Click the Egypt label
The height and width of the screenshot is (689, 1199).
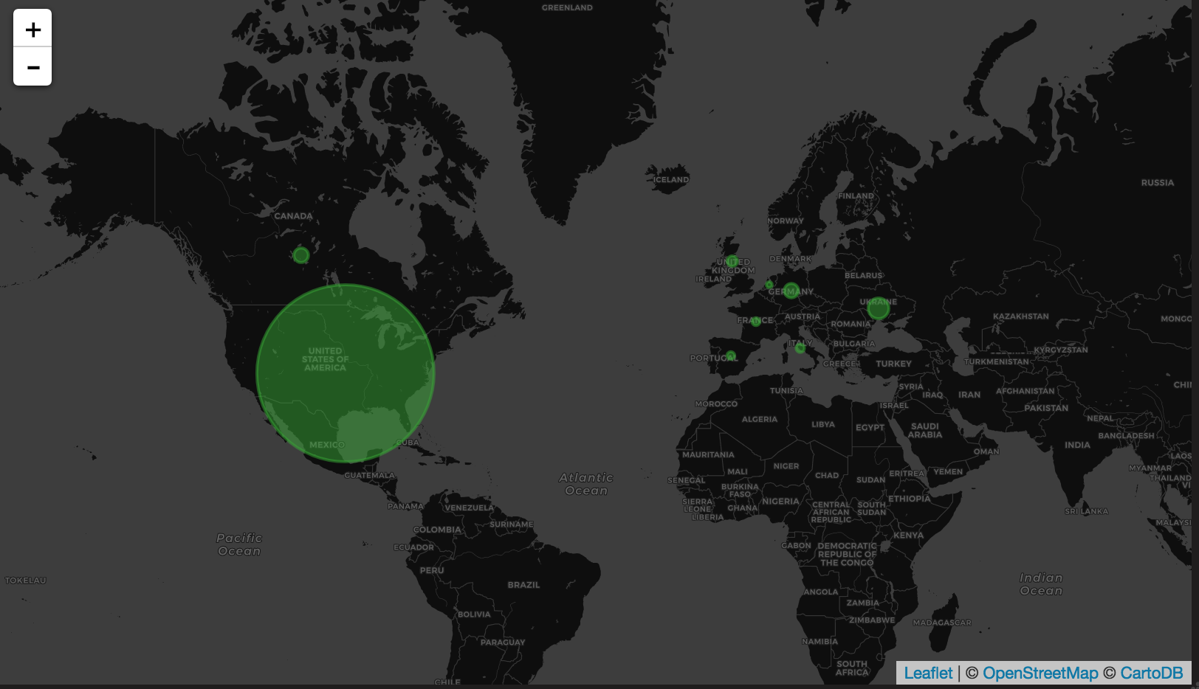[870, 428]
